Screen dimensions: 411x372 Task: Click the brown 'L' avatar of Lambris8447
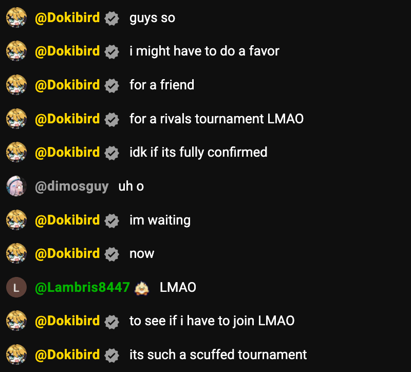16,287
